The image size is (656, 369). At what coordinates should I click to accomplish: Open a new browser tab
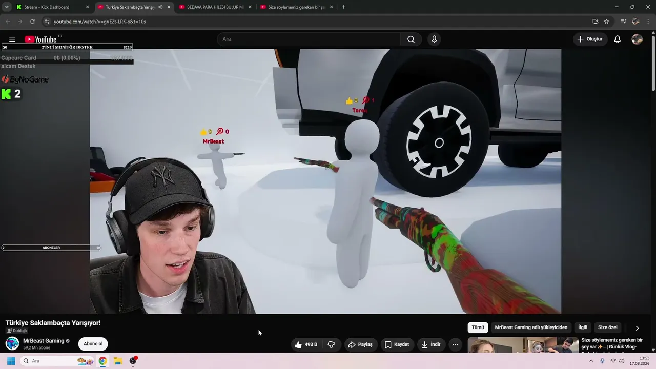[343, 7]
